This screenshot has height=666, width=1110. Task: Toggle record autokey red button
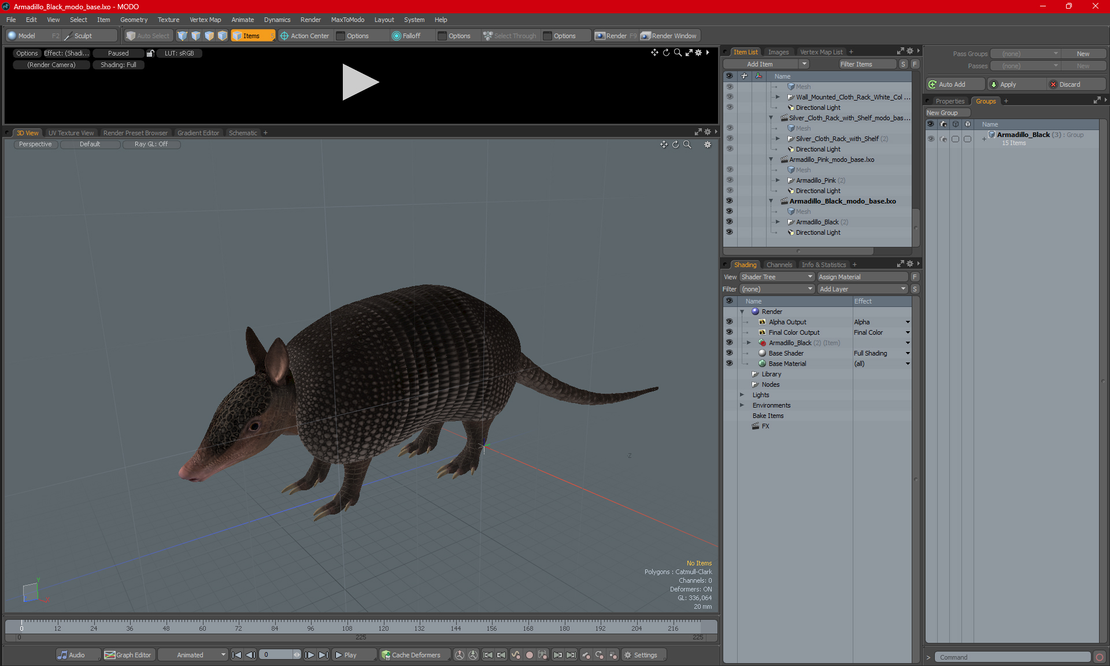click(529, 655)
